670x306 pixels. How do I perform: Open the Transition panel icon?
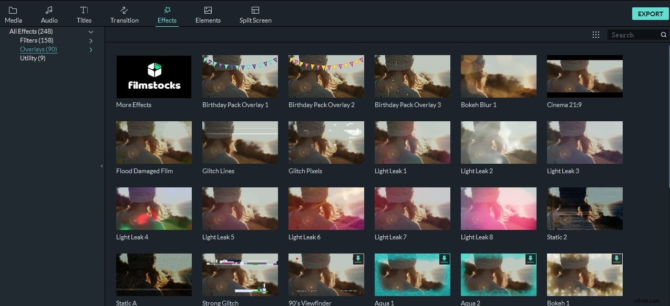click(x=124, y=14)
